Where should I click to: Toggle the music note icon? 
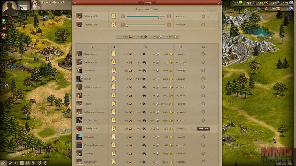(11, 163)
